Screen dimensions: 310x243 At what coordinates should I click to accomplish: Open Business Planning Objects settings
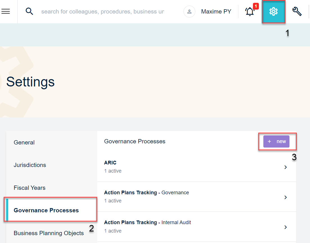[49, 233]
